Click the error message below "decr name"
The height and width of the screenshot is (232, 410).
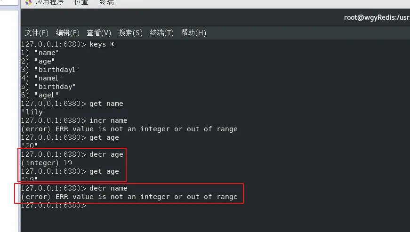click(x=129, y=197)
